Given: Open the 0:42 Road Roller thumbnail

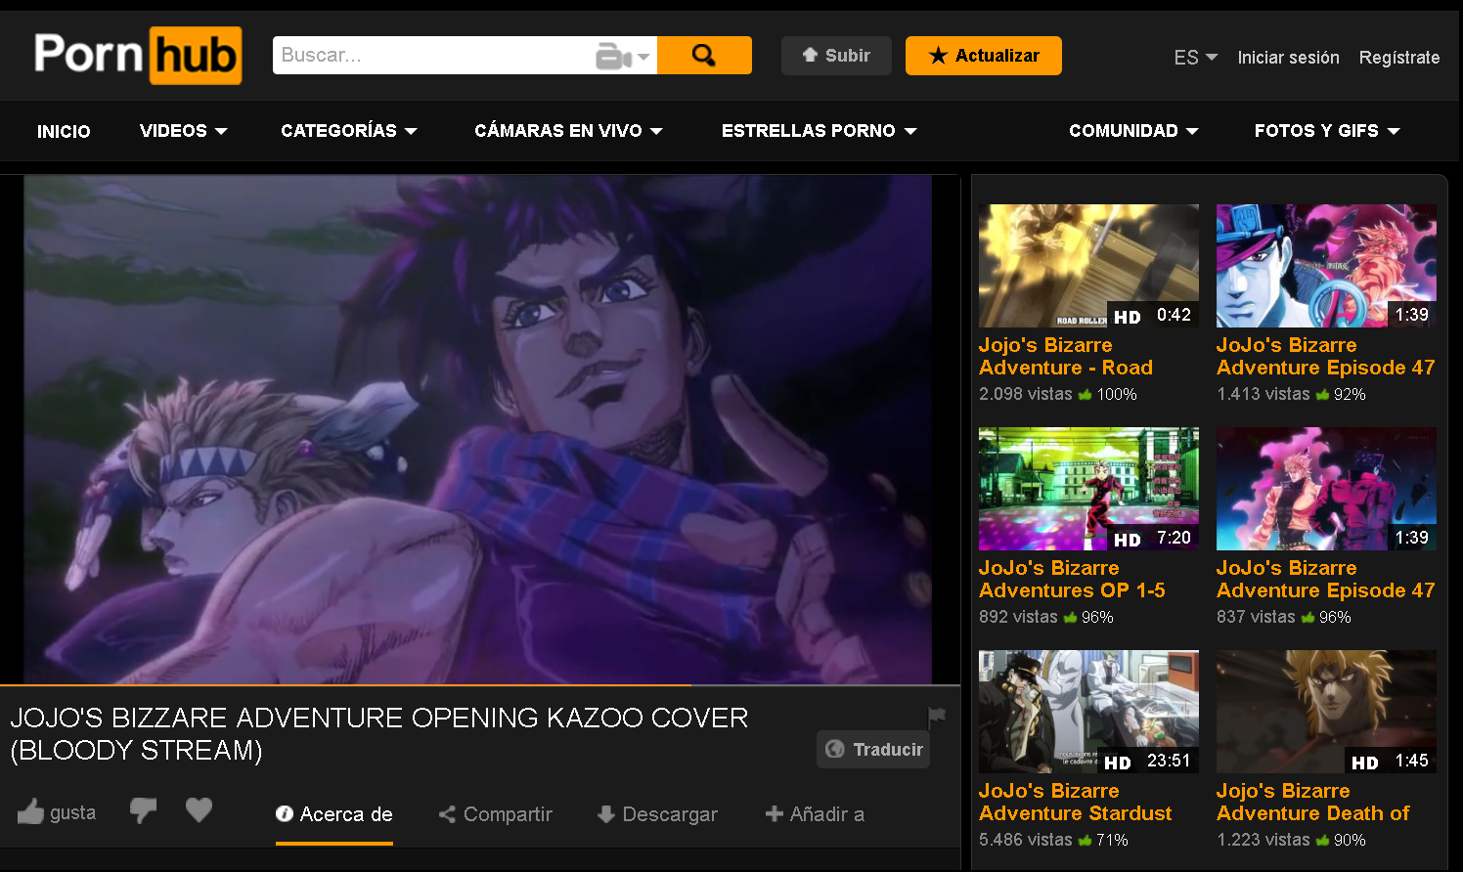Looking at the screenshot, I should [x=1088, y=266].
